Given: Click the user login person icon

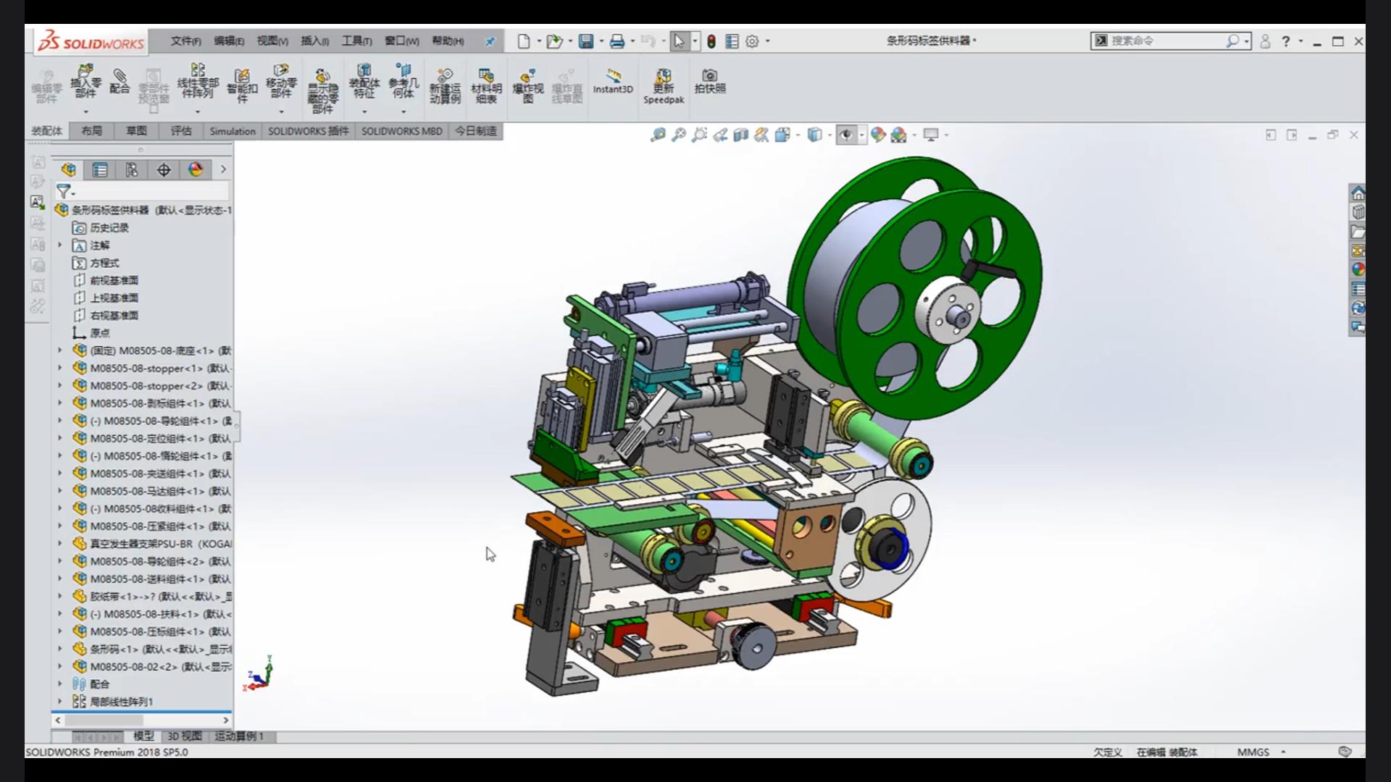Looking at the screenshot, I should (x=1265, y=41).
